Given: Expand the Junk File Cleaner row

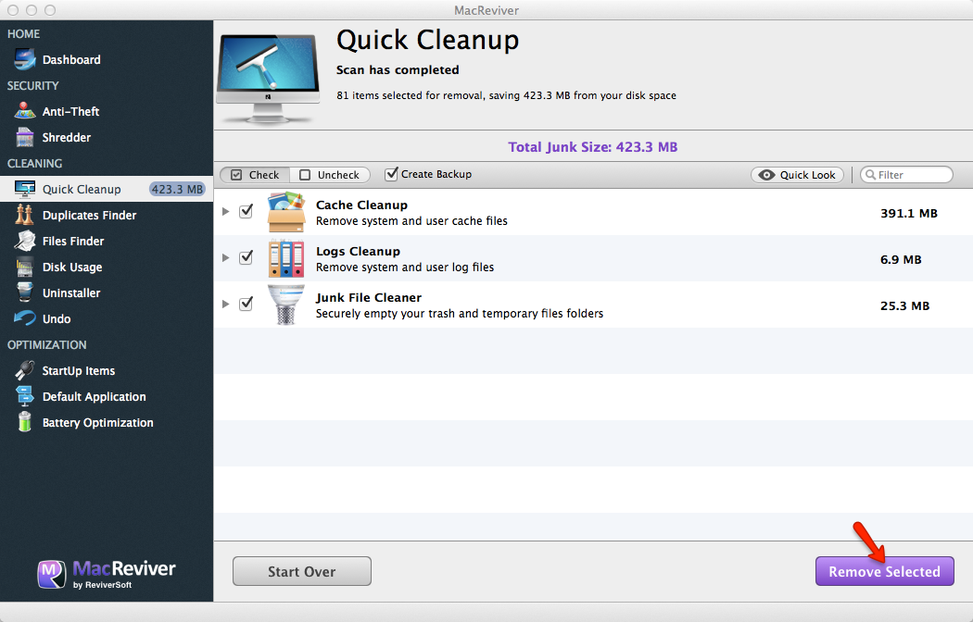Looking at the screenshot, I should 225,305.
